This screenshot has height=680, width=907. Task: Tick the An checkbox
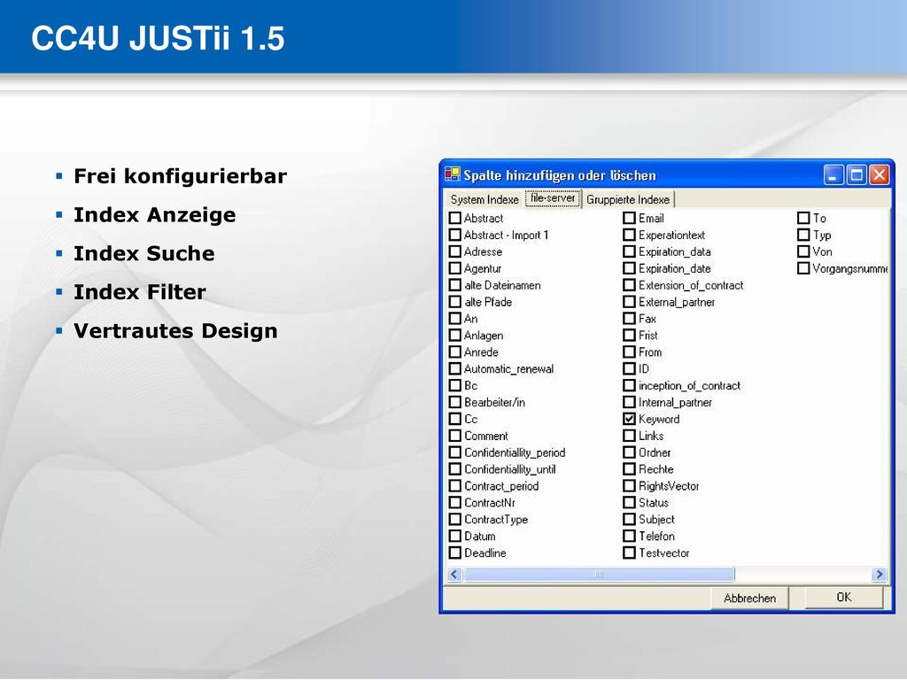coord(455,319)
